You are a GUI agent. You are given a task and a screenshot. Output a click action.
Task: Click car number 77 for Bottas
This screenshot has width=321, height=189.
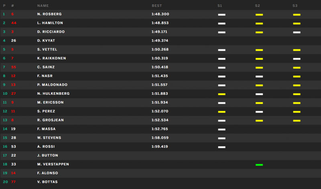click(x=14, y=182)
